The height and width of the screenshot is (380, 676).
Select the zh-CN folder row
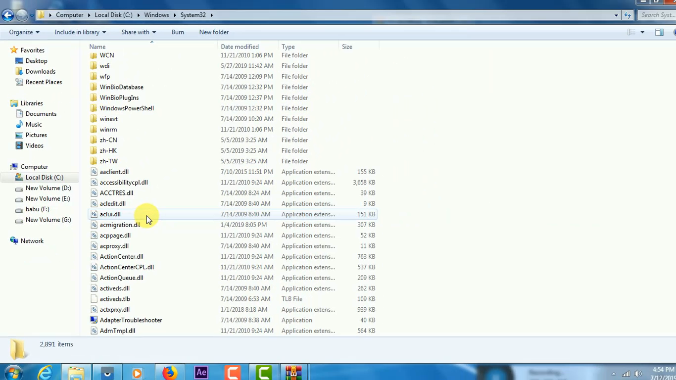(x=233, y=140)
